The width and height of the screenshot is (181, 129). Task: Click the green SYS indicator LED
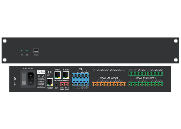pyautogui.click(x=27, y=51)
